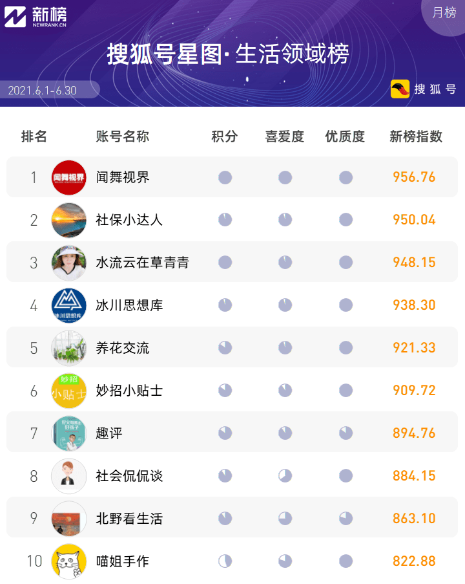Click the 喜爱度 column header
The width and height of the screenshot is (465, 584).
coord(285,136)
